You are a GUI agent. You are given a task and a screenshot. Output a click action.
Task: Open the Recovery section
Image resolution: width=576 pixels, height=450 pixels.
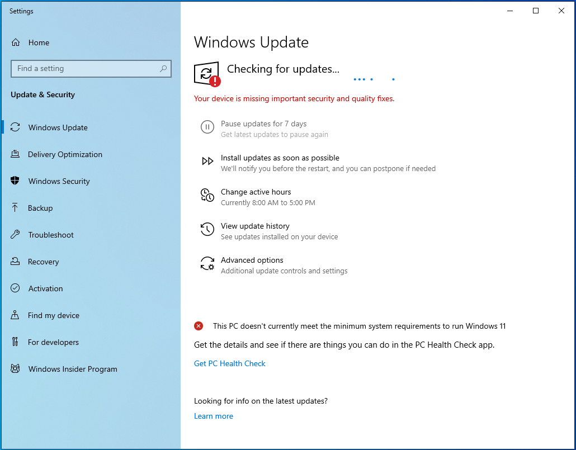click(x=91, y=262)
